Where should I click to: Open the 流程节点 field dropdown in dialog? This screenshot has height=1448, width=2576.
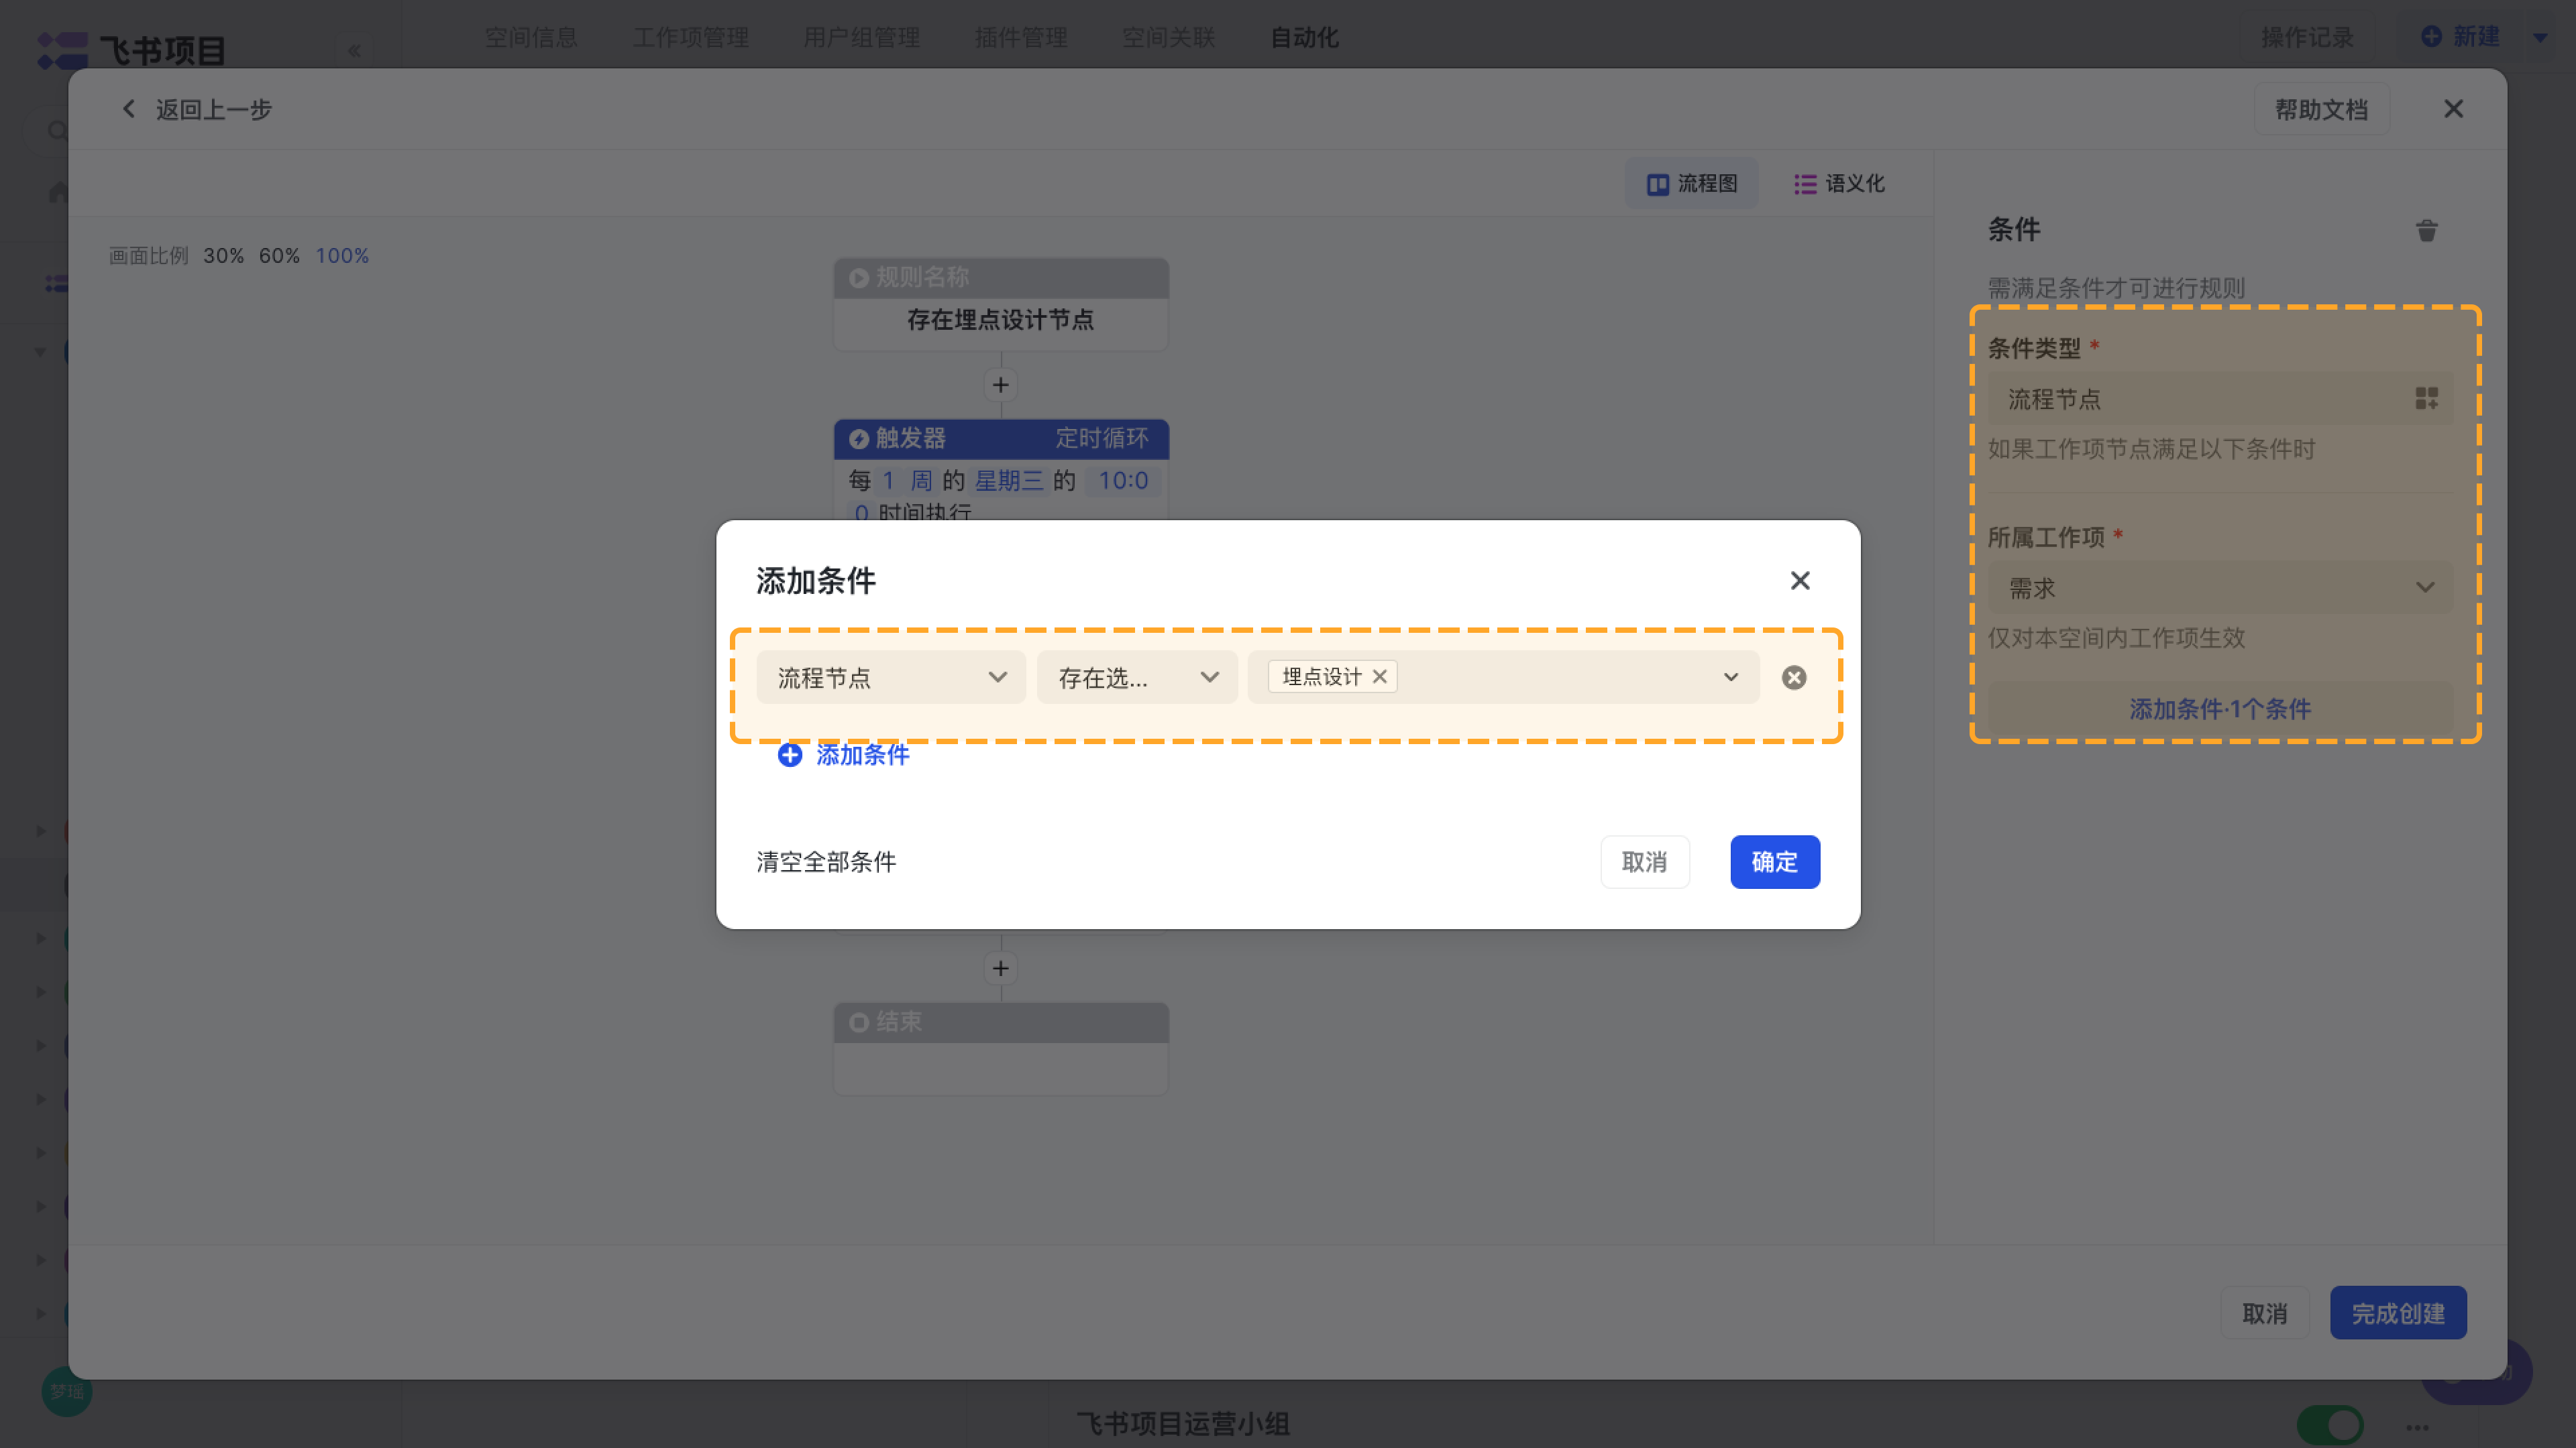(891, 678)
